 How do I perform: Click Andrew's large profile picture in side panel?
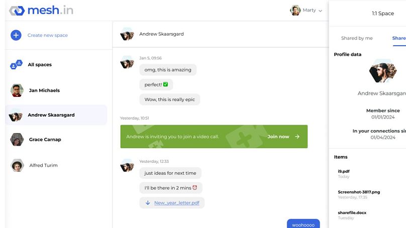click(x=382, y=73)
